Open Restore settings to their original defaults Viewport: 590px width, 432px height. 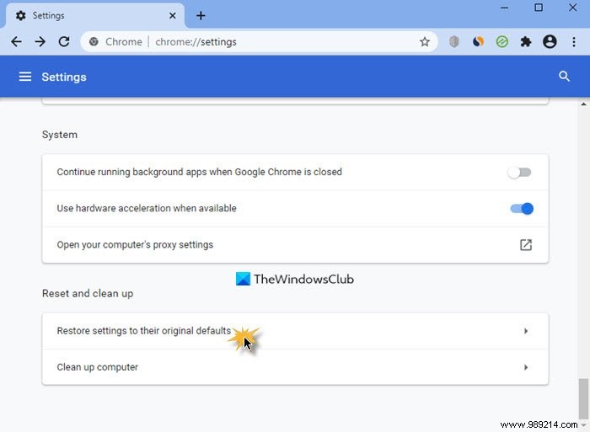click(295, 331)
